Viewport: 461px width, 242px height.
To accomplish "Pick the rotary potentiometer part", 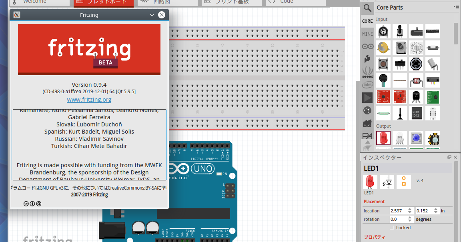I will (383, 31).
